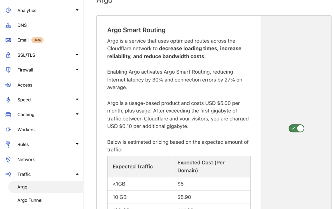Click the SSL/TLS padlock icon
This screenshot has width=334, height=209.
click(8, 55)
